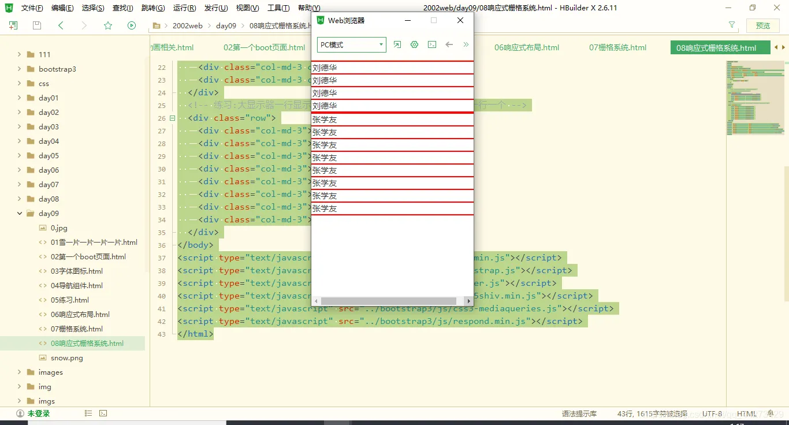This screenshot has height=425, width=789.
Task: Expand the day05 folder
Action: coord(19,155)
